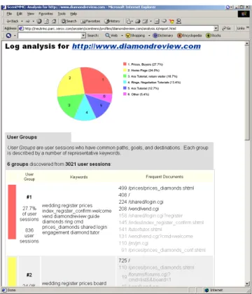
Task: Open the Tools menu
Action: click(62, 14)
